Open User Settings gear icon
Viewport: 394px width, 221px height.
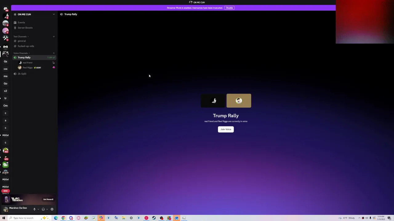pos(52,209)
